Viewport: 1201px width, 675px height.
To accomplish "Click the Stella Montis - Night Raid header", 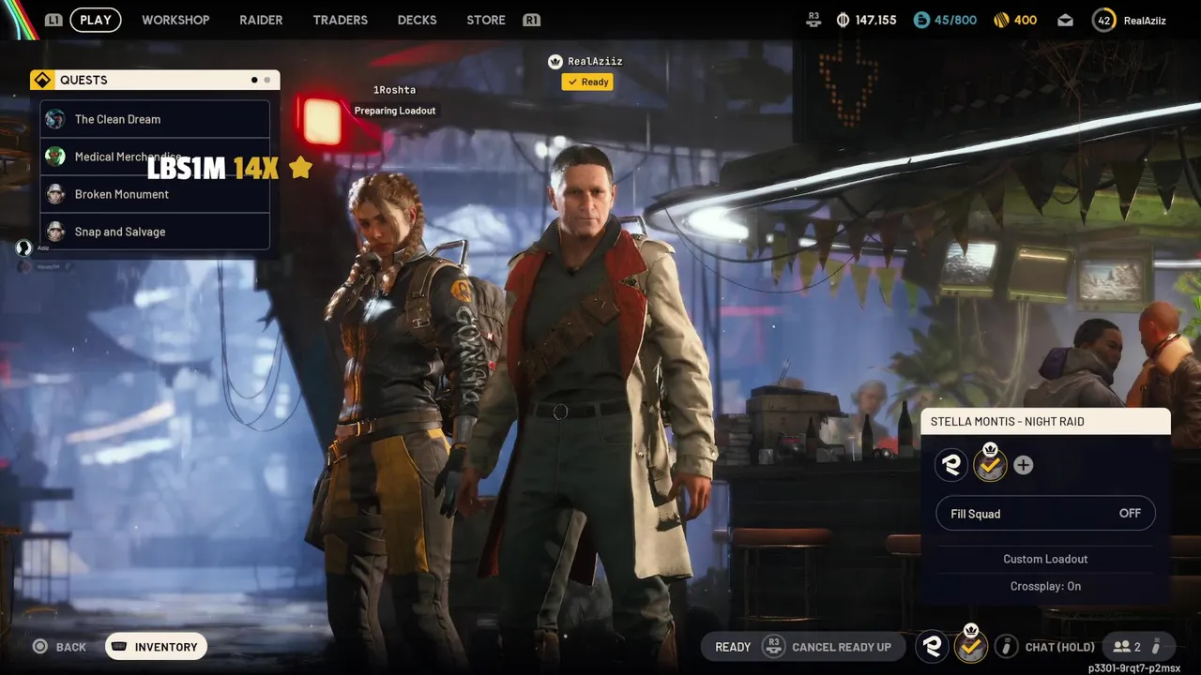I will click(1045, 421).
